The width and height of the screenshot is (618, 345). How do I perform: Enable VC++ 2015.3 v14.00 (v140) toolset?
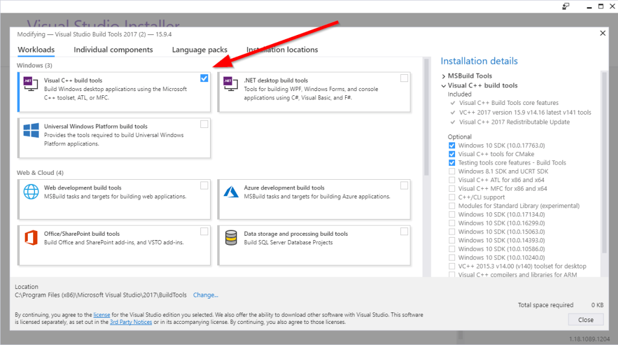click(x=451, y=266)
